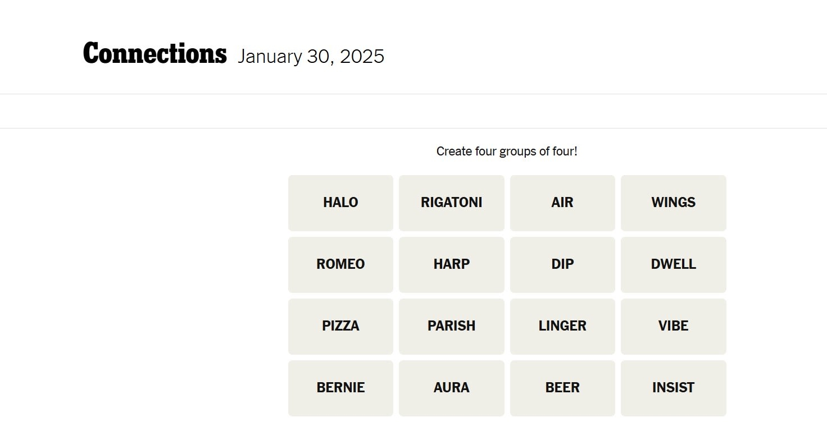Pick the WINGS tile

[x=673, y=203]
